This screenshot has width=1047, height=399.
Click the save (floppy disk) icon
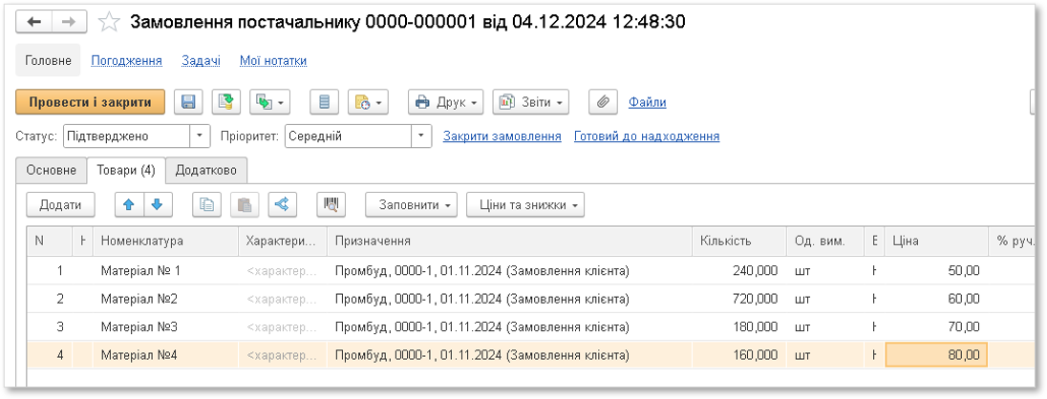tap(189, 102)
